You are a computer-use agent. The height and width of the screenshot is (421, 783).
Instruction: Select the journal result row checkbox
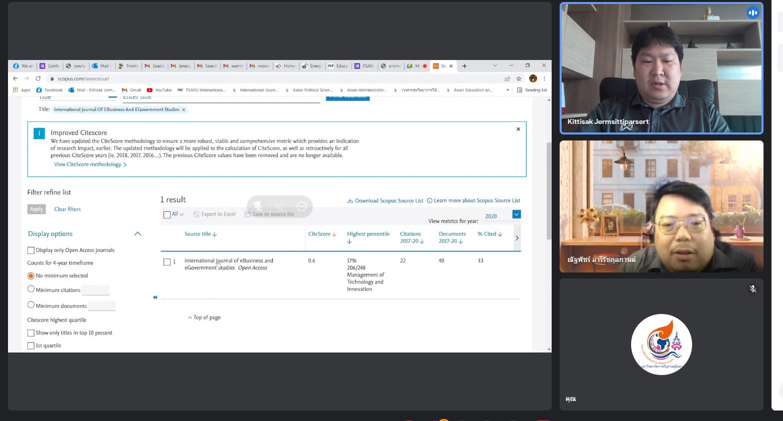167,262
